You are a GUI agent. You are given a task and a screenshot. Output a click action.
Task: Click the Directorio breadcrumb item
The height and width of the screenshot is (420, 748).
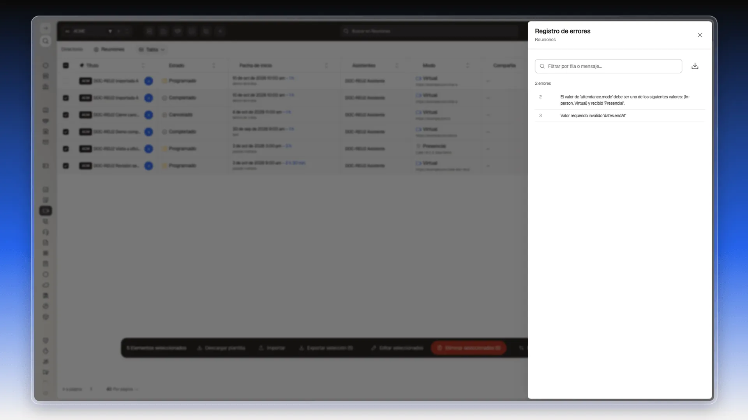pyautogui.click(x=72, y=49)
